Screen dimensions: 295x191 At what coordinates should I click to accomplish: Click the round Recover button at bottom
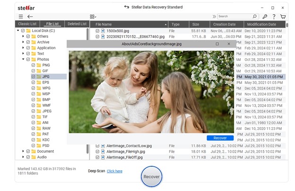click(151, 177)
